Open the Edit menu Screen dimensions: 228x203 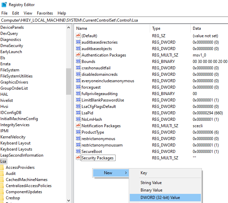(16, 13)
